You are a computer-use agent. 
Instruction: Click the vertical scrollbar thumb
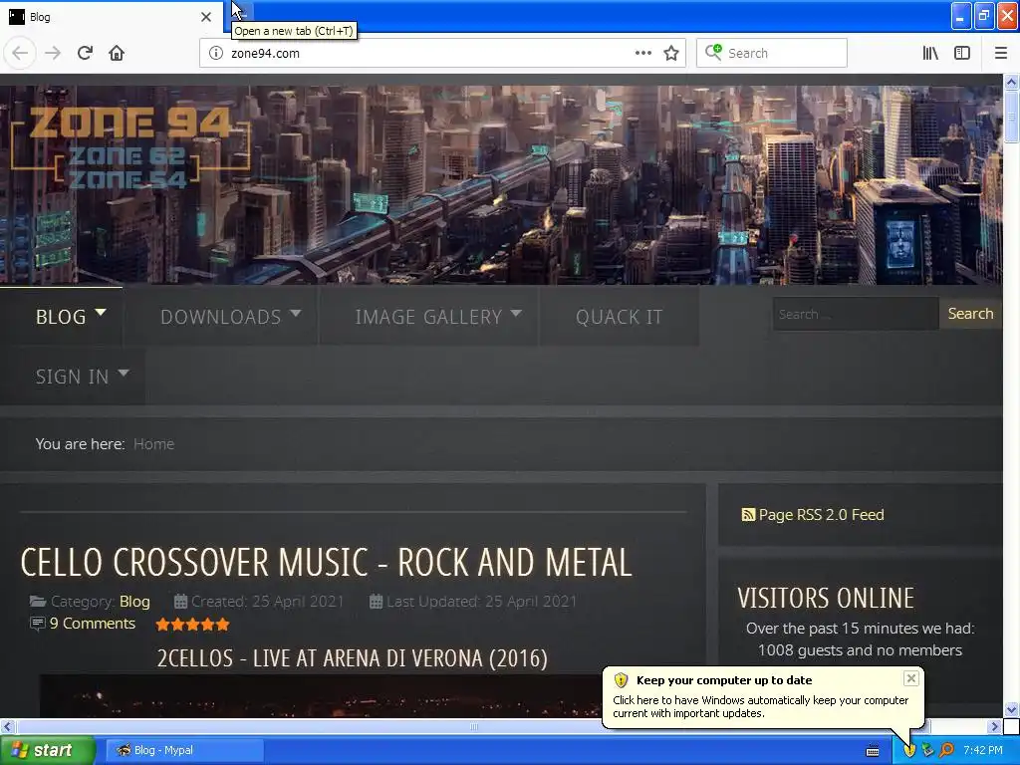click(1011, 118)
